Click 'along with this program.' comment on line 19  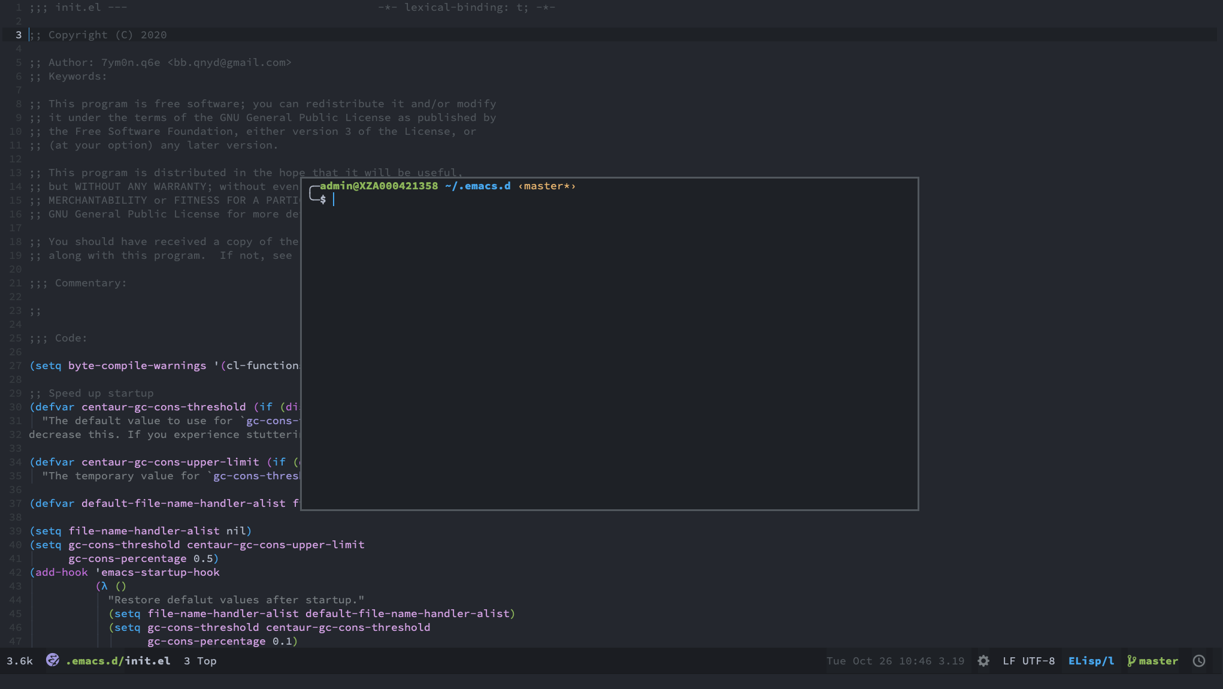[127, 255]
